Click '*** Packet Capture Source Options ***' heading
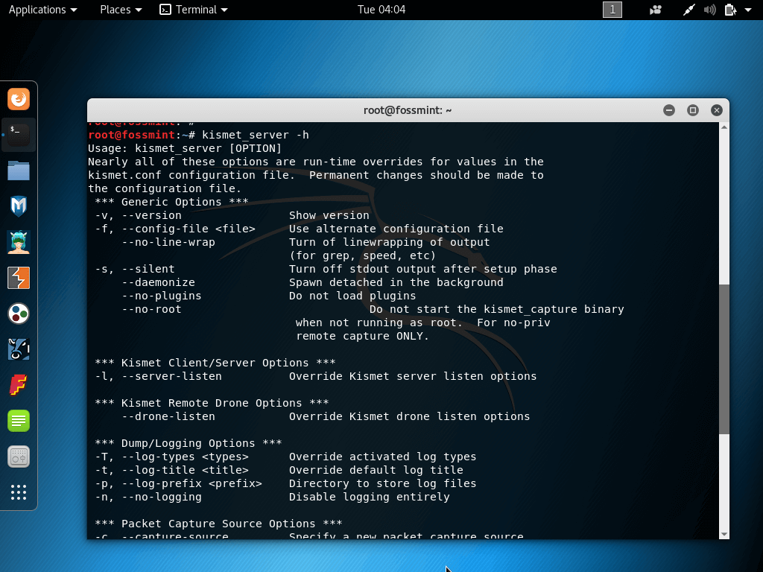The width and height of the screenshot is (763, 572). point(218,524)
